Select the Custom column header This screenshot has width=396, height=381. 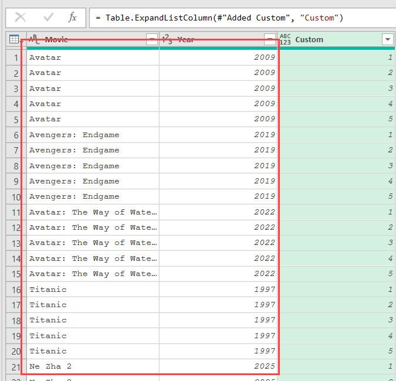click(x=334, y=39)
